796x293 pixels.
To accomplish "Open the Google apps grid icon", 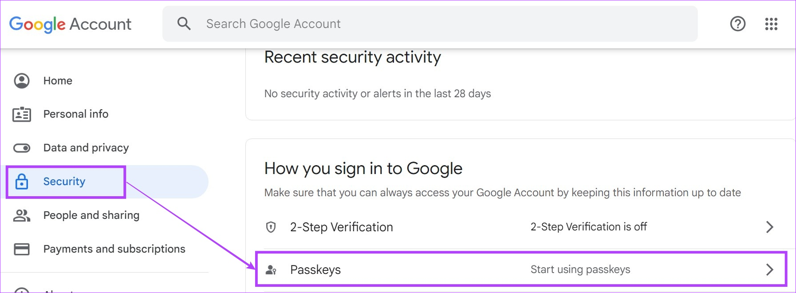I will click(771, 24).
